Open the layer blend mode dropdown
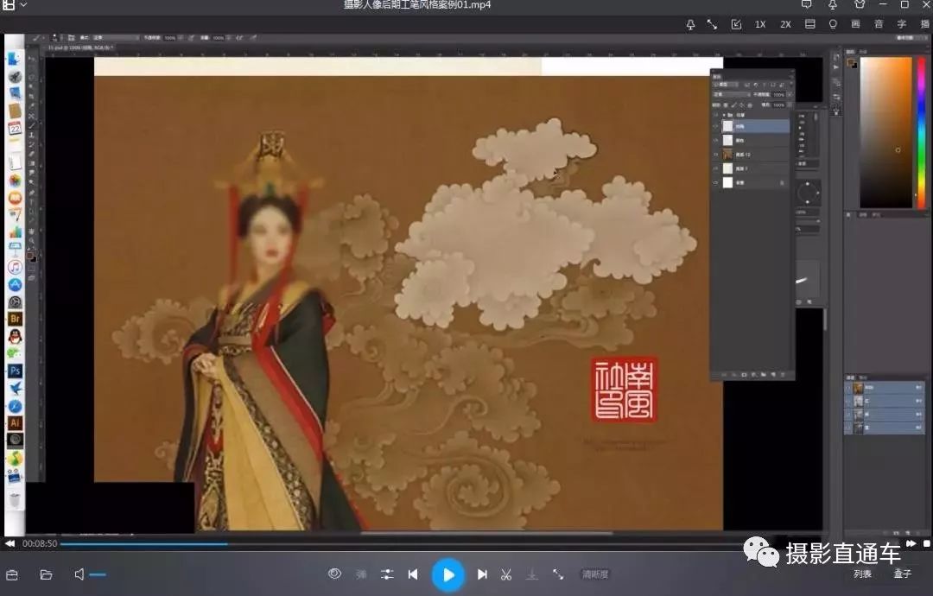The height and width of the screenshot is (596, 933). pos(731,94)
